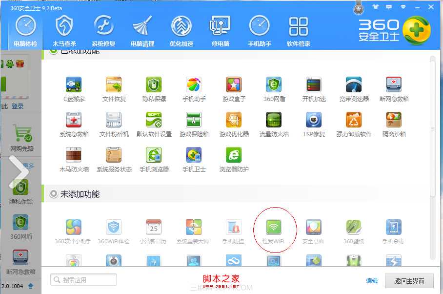Open 开机加速 startup acceleration
Screen dimensions: 443x294
(x=313, y=83)
